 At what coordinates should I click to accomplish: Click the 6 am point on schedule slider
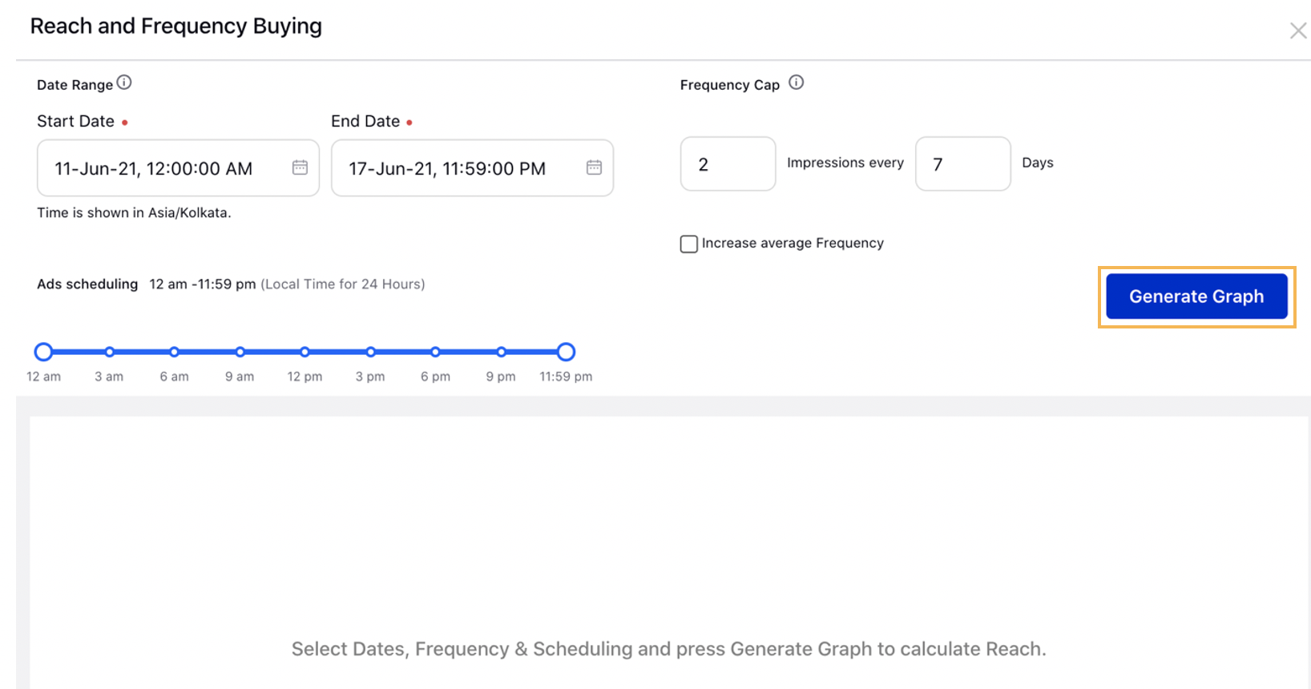pos(175,352)
